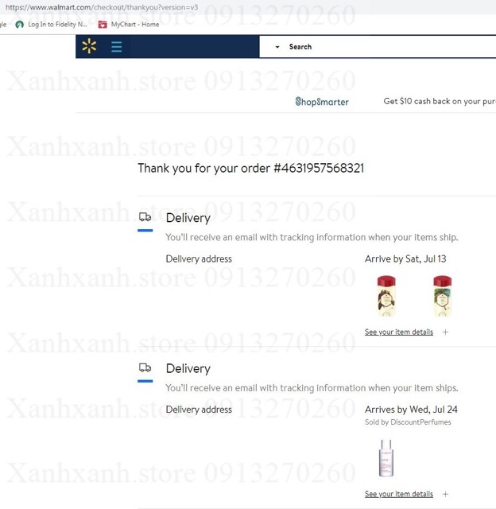Screen dimensions: 496x509
Task: Open the search category dropdown arrow
Action: 277,47
